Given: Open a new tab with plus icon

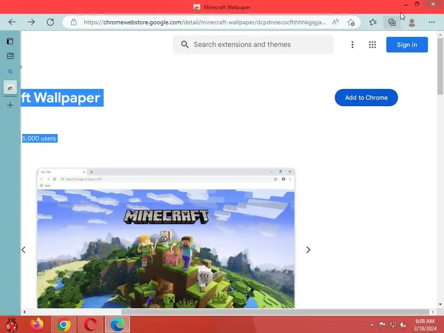Looking at the screenshot, I should [x=10, y=105].
